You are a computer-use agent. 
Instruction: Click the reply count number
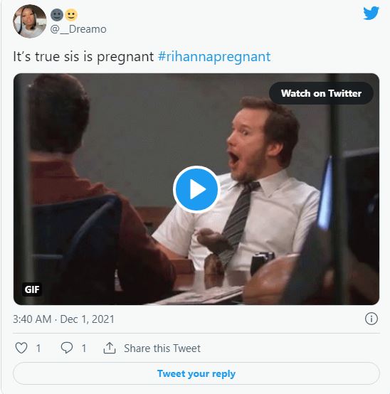pyautogui.click(x=84, y=348)
